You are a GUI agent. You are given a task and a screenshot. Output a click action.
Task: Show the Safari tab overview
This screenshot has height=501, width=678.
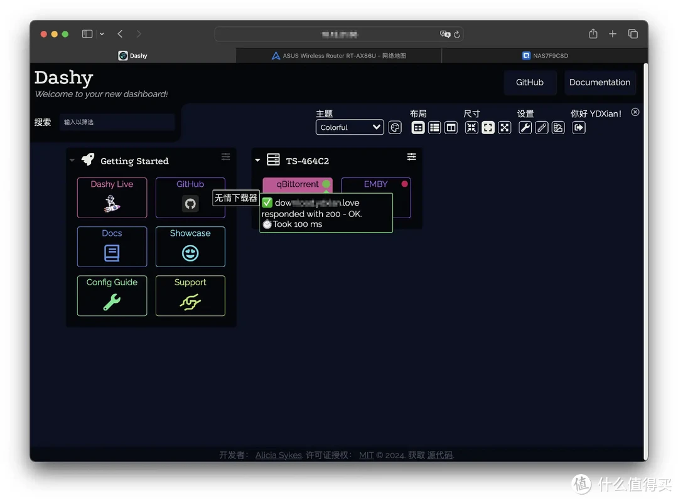tap(633, 34)
